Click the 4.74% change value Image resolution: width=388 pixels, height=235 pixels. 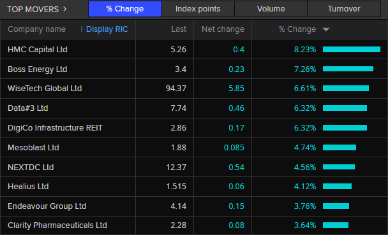[x=305, y=147]
